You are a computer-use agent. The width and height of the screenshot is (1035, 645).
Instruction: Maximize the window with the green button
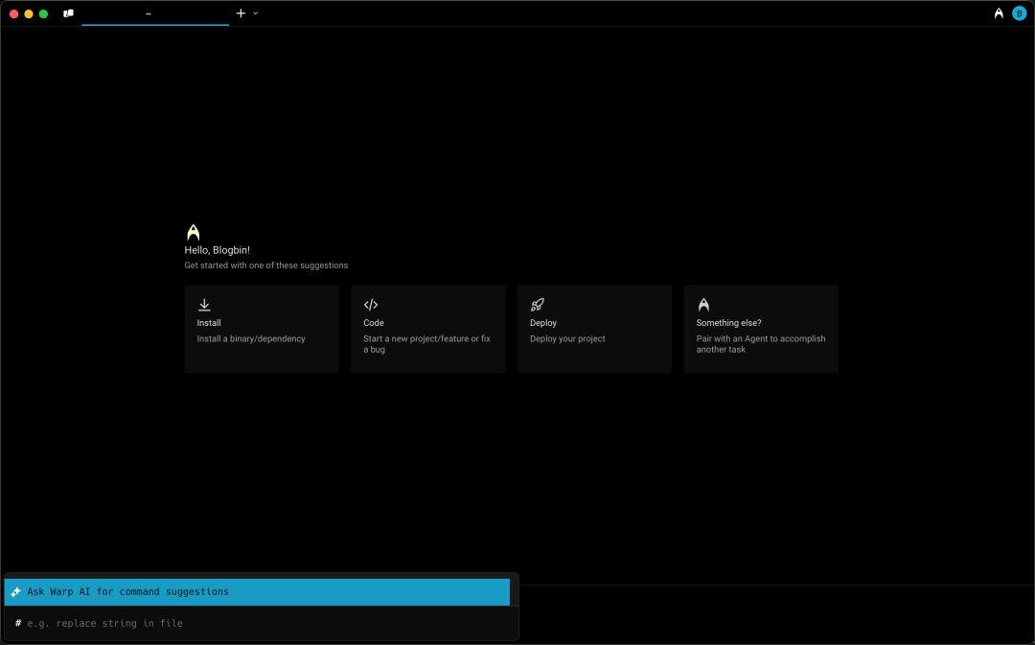pyautogui.click(x=43, y=13)
